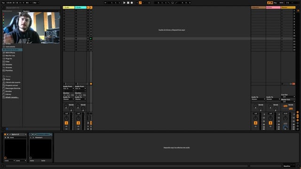
Task: Open MIDI Effects category
Action: point(10,53)
